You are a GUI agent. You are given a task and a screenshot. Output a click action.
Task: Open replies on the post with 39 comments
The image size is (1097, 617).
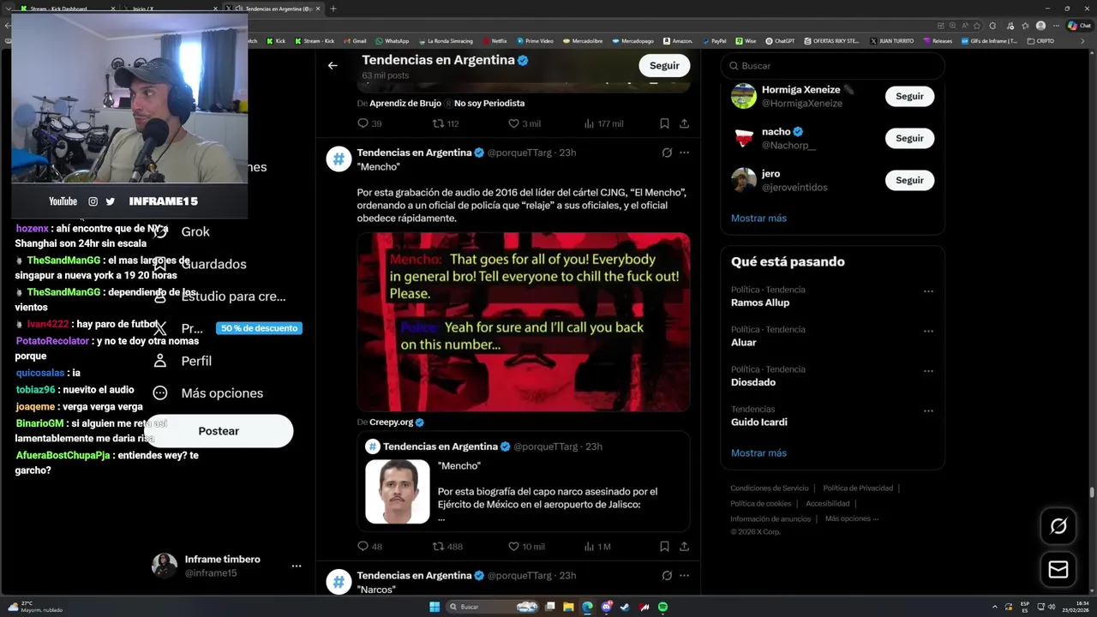[369, 123]
